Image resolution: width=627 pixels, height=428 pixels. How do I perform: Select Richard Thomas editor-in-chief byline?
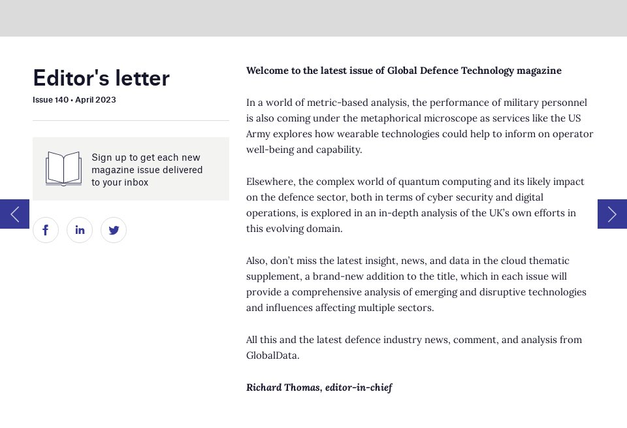(x=319, y=387)
